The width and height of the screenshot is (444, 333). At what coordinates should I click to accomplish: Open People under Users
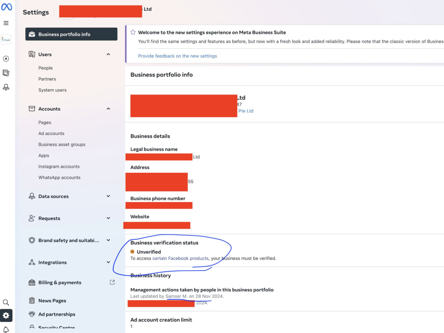click(46, 68)
